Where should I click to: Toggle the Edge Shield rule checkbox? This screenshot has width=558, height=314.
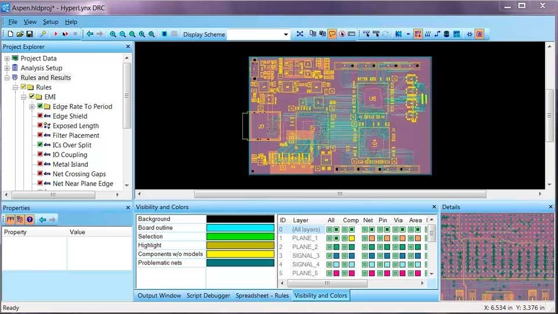point(40,116)
